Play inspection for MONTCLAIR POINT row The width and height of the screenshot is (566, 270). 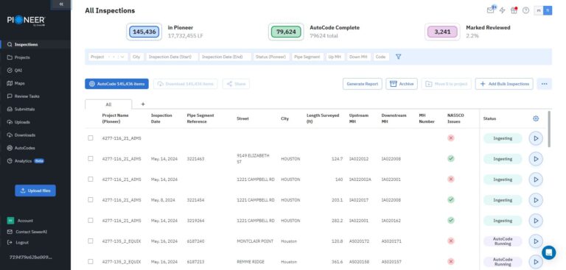coord(536,241)
